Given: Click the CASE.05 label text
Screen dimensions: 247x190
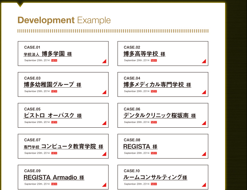Looking at the screenshot, I should tap(32, 109).
